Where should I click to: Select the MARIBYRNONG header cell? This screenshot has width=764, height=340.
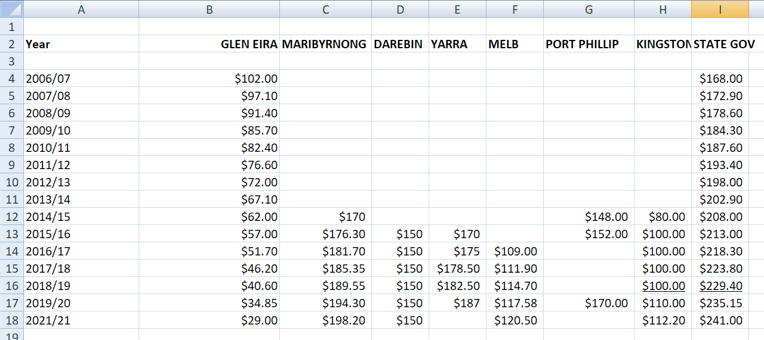coord(324,44)
